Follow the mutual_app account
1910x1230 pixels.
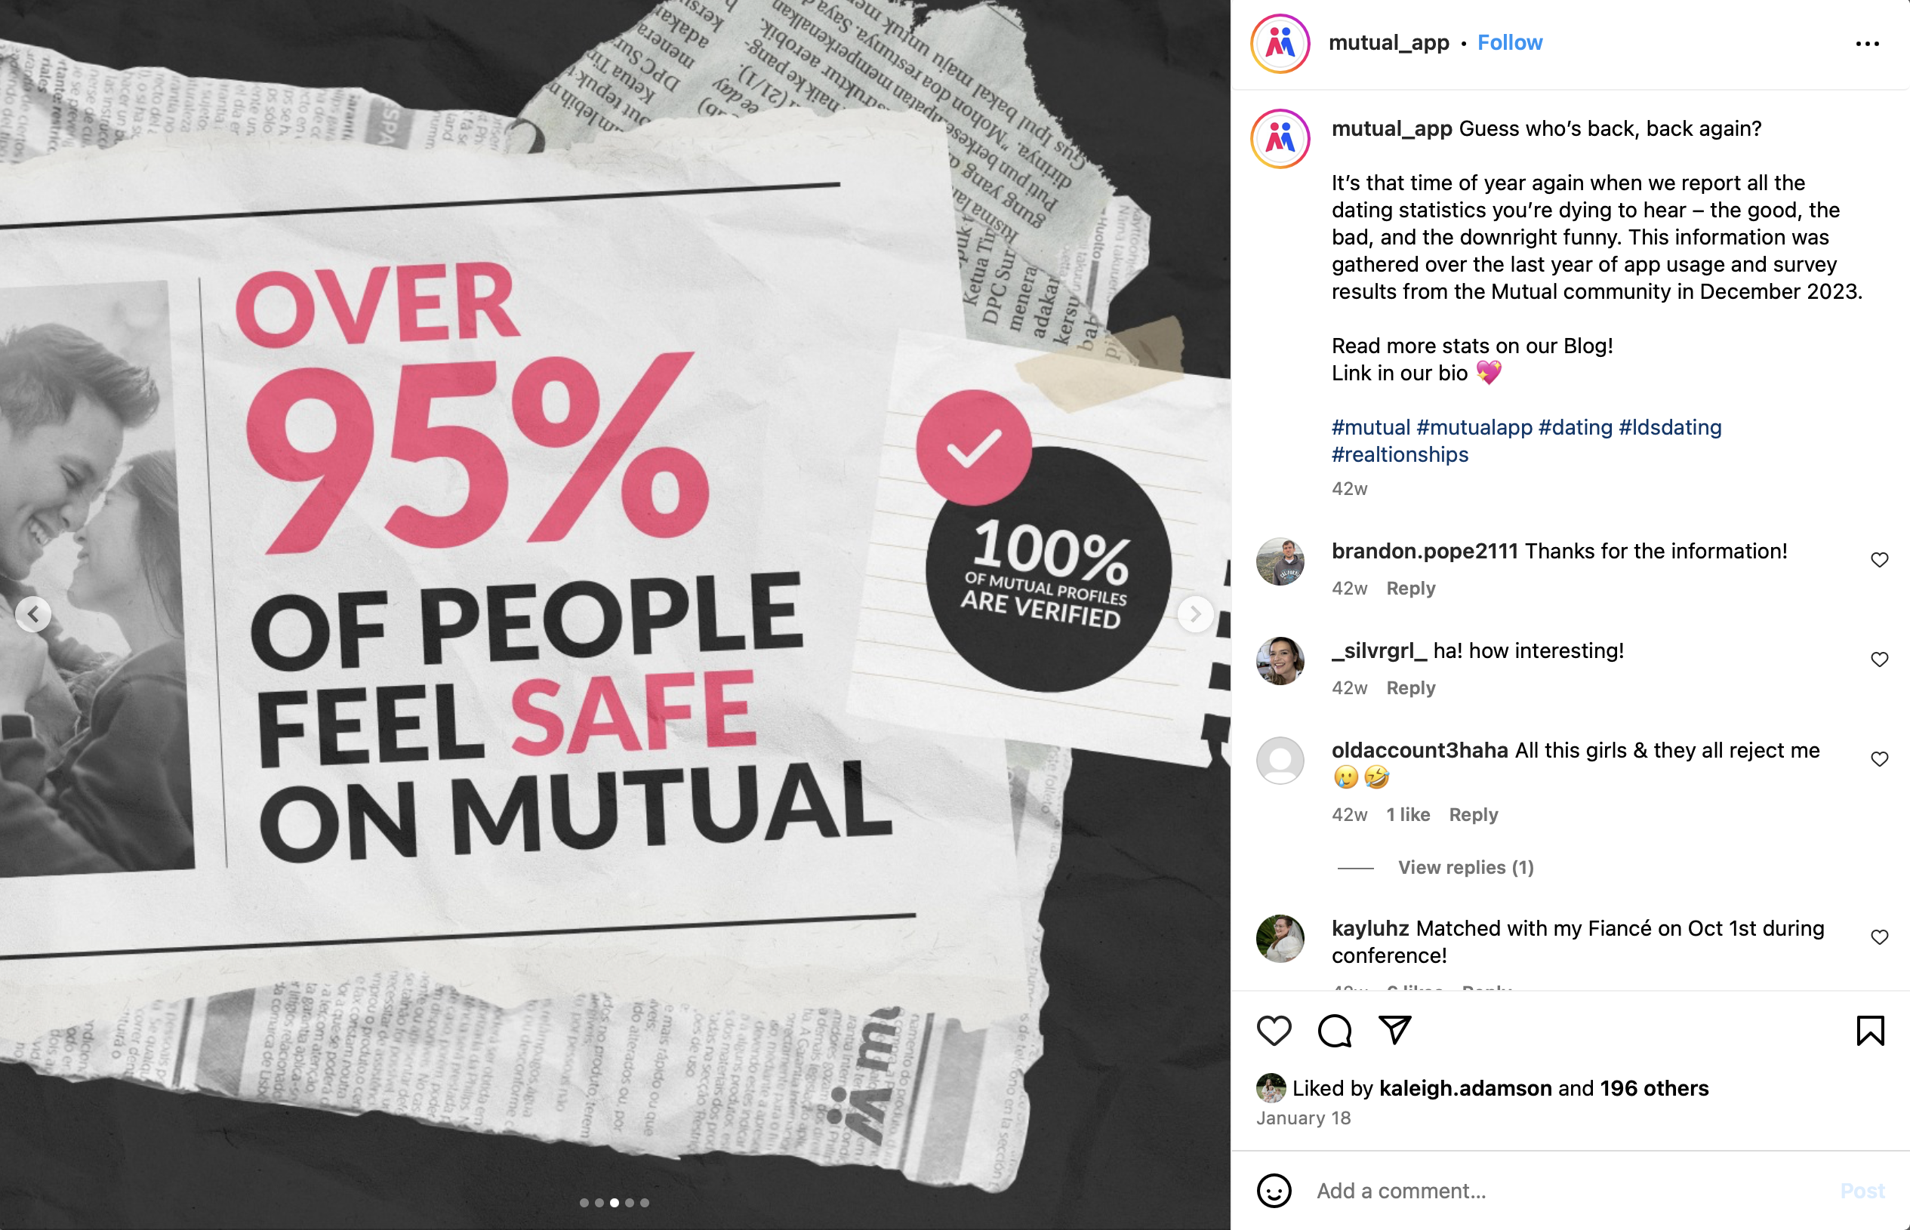[x=1509, y=42]
